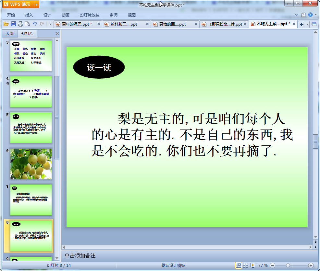The height and width of the screenshot is (271, 320).
Task: Print the document using printer icon
Action: click(20, 24)
